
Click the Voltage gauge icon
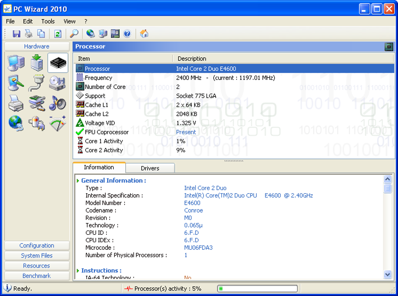pyautogui.click(x=57, y=123)
